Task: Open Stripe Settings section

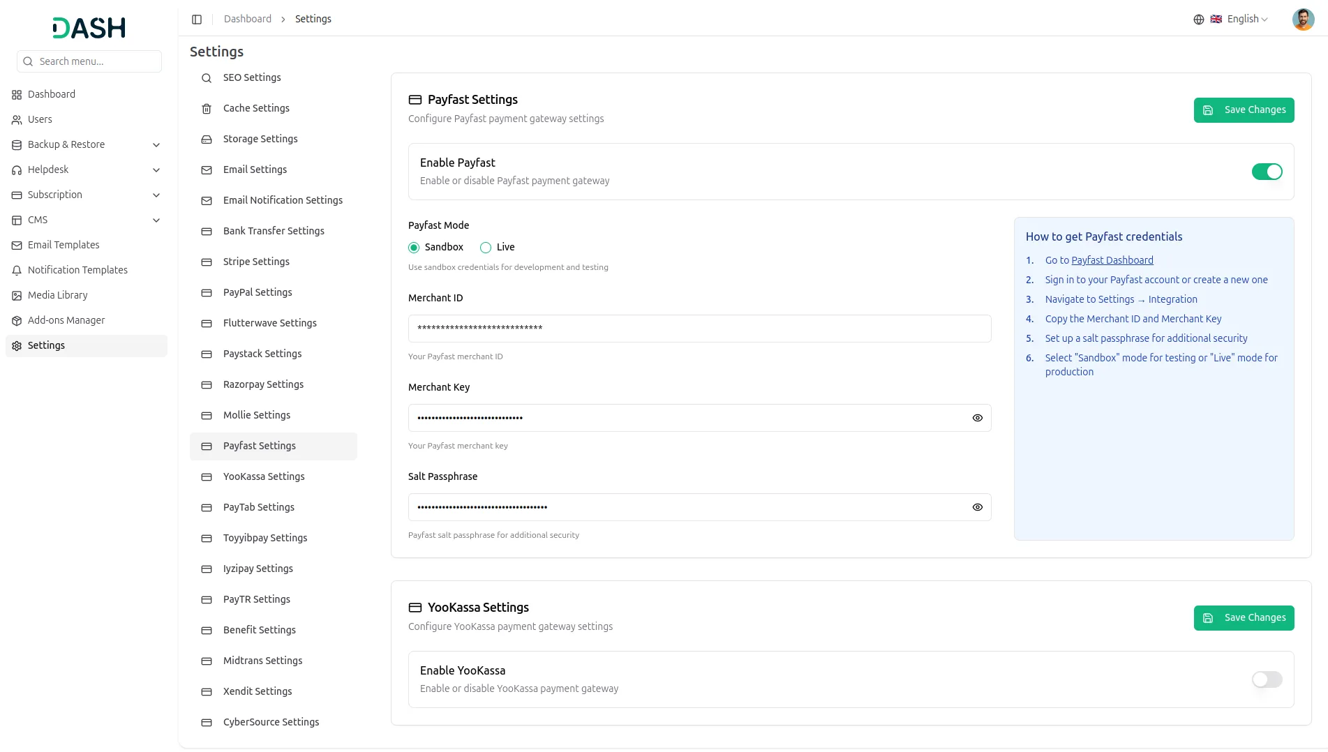Action: tap(256, 262)
